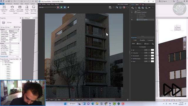Image resolution: width=188 pixels, height=106 pixels.
Task: Click the Save layer preset icon
Action: (139, 8)
